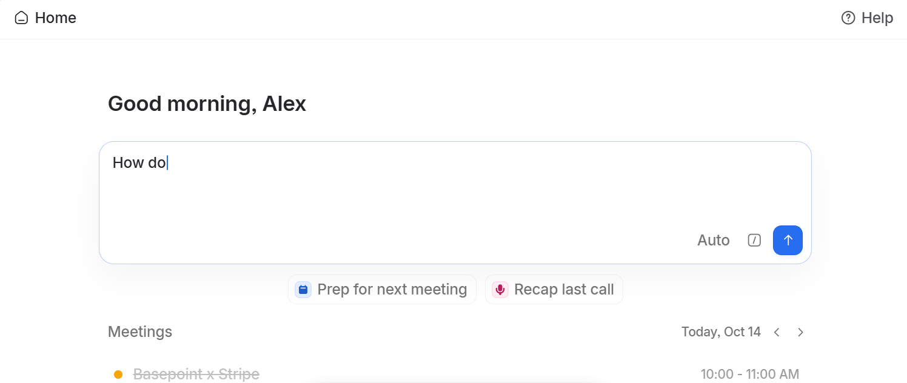The width and height of the screenshot is (907, 383).
Task: Click the Meetings section heading
Action: [x=140, y=332]
